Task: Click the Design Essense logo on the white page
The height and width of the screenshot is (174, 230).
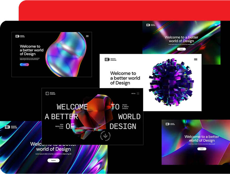Action: (111, 60)
